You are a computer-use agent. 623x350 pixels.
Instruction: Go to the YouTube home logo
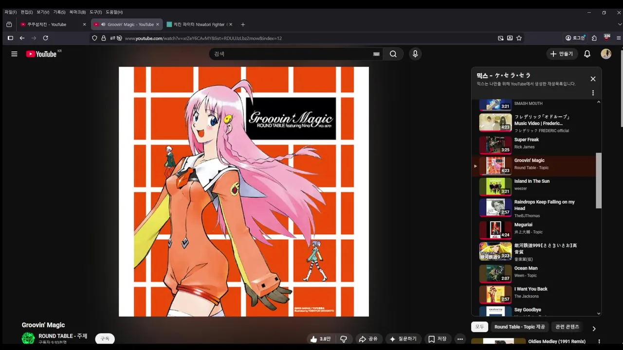click(41, 54)
